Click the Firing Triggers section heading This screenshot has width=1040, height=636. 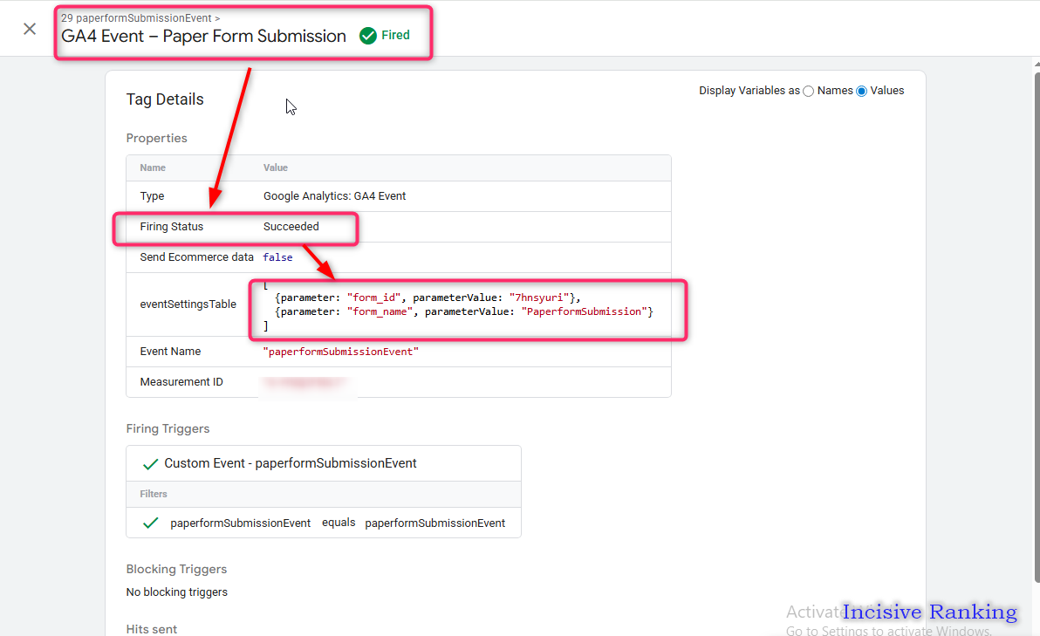[x=168, y=429]
